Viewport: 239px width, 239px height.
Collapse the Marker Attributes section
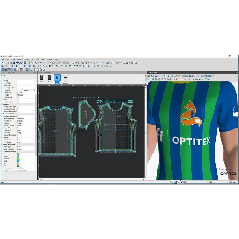click(x=1, y=114)
